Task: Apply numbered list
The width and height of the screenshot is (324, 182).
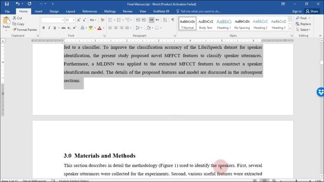Action: 119,20
